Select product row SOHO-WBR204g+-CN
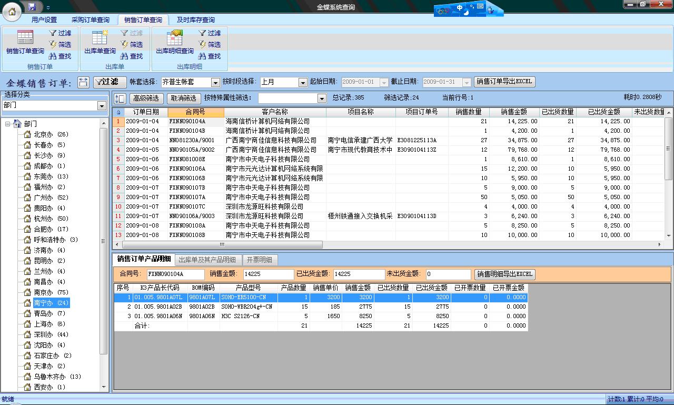This screenshot has width=674, height=405. click(321, 307)
